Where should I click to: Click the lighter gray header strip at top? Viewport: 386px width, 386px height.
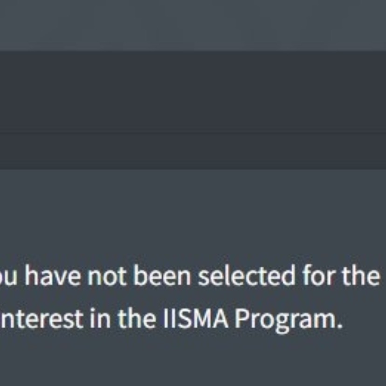(193, 23)
